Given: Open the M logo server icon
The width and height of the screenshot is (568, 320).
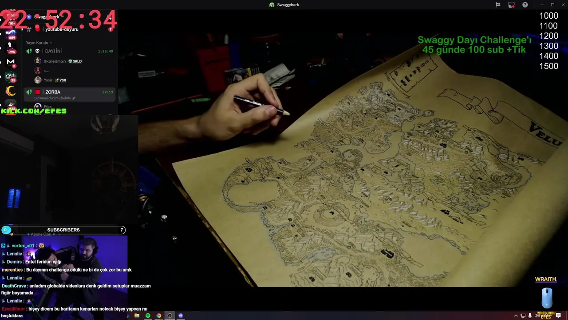Looking at the screenshot, I should pos(11,62).
